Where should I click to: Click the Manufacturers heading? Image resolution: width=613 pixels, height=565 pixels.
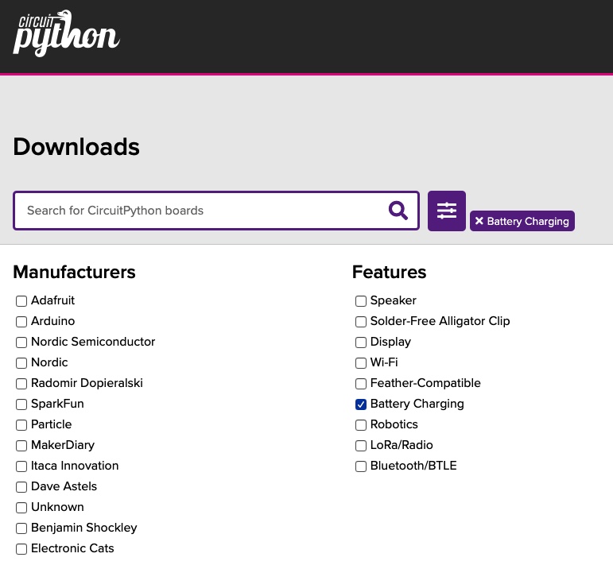pyautogui.click(x=74, y=272)
